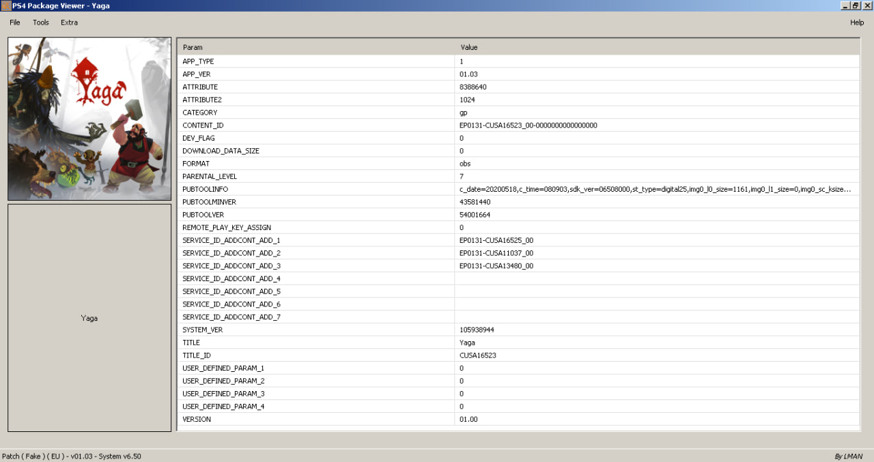Screen dimensions: 874x462
Task: Select the CONTENT_ID parameter
Action: click(203, 126)
